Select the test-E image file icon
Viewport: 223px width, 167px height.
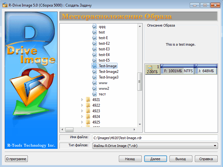[x=94, y=38]
